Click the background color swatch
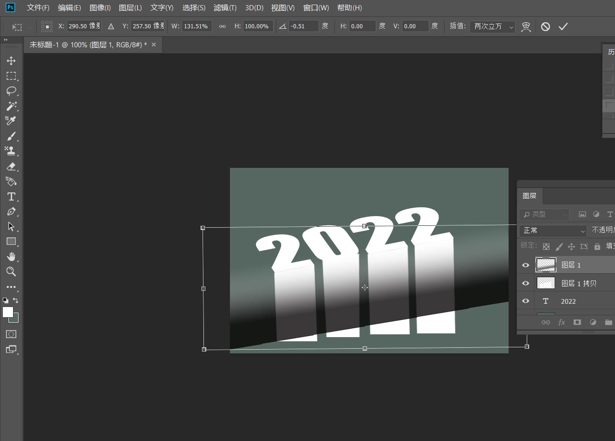This screenshot has height=441, width=615. tap(15, 319)
